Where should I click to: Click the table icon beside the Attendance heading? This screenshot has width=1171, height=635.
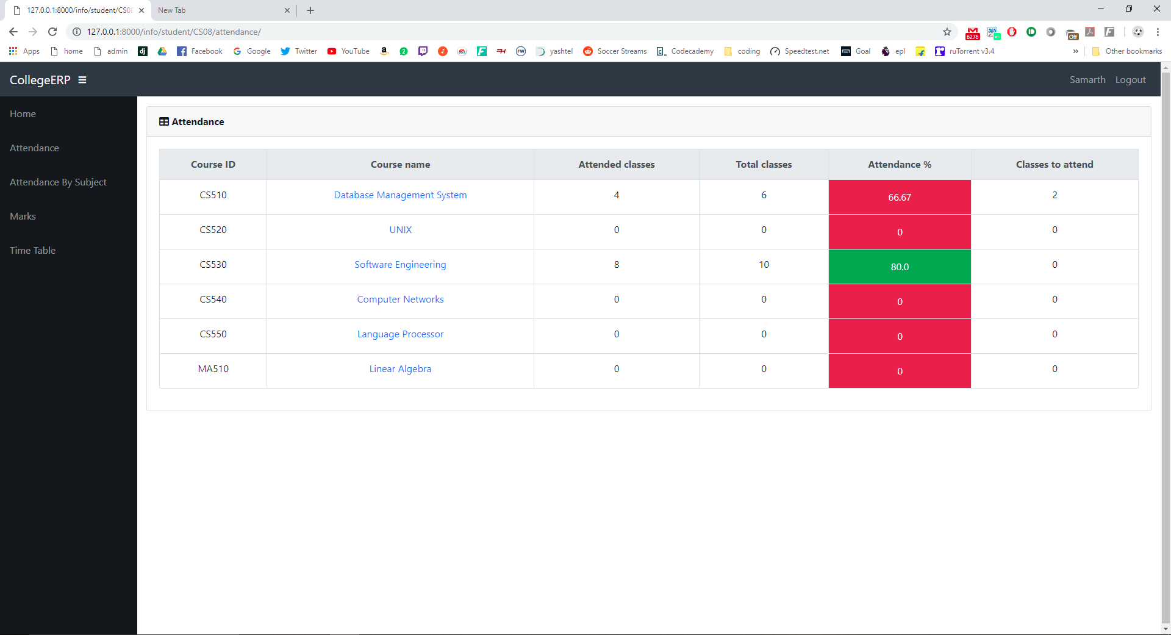pos(164,122)
